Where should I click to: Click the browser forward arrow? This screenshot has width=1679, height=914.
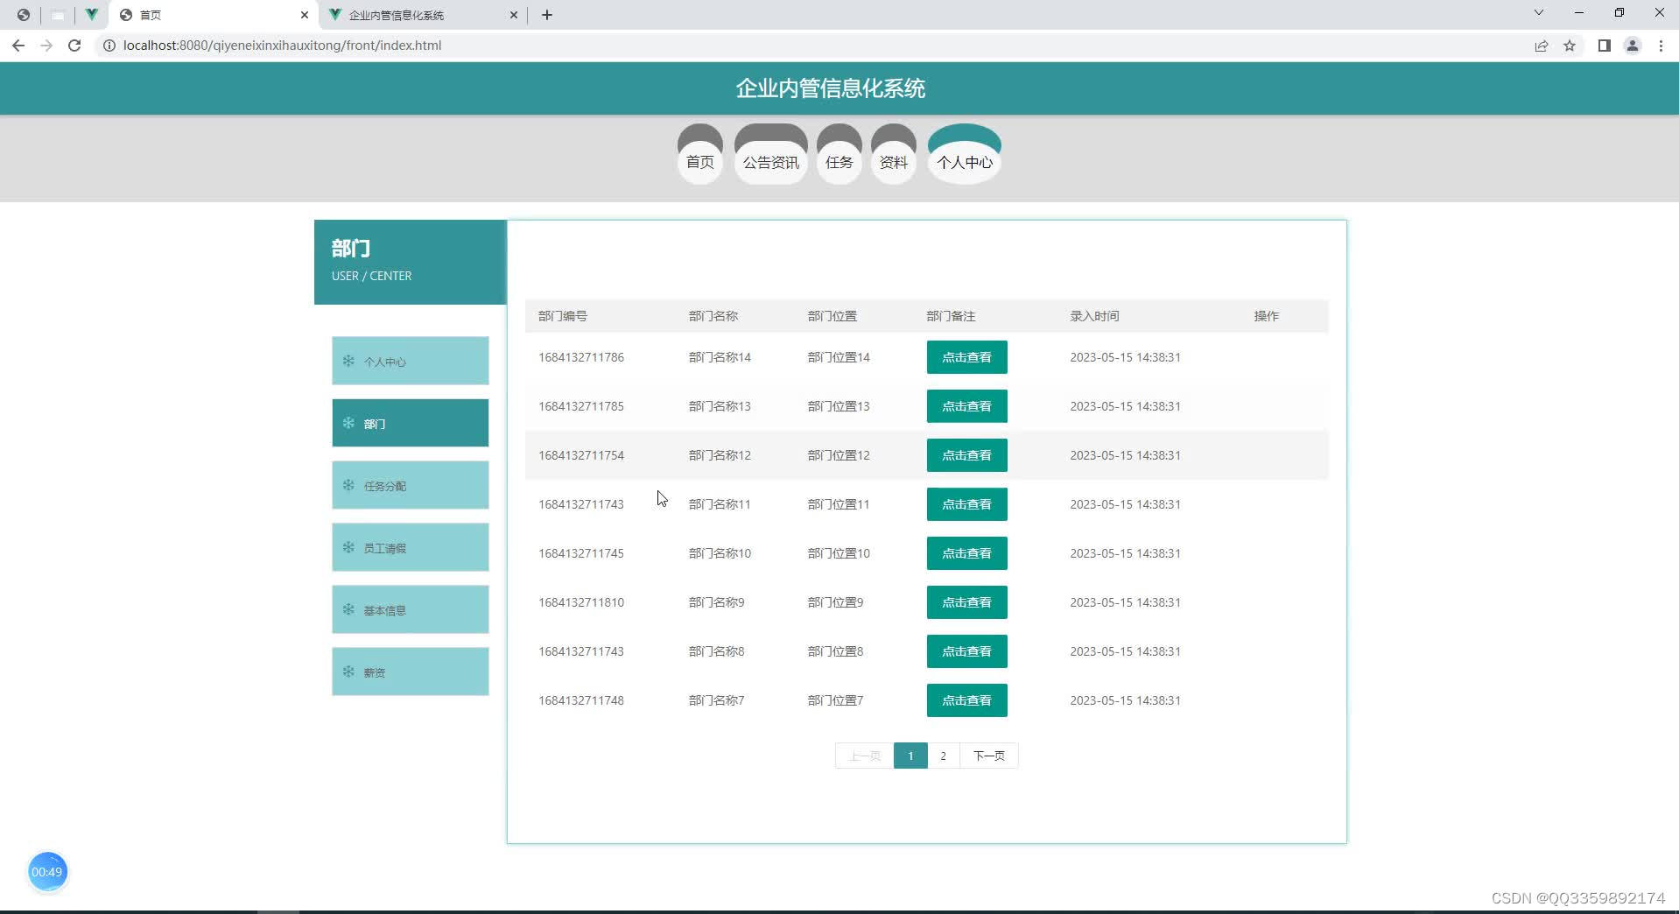coord(46,46)
